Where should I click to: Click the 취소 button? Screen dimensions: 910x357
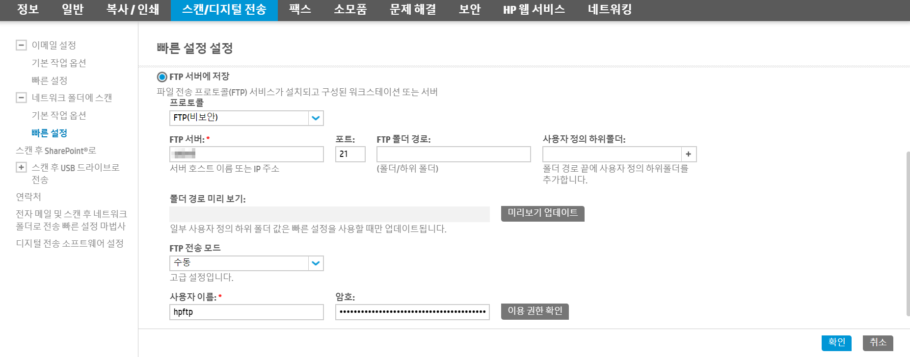click(x=878, y=342)
